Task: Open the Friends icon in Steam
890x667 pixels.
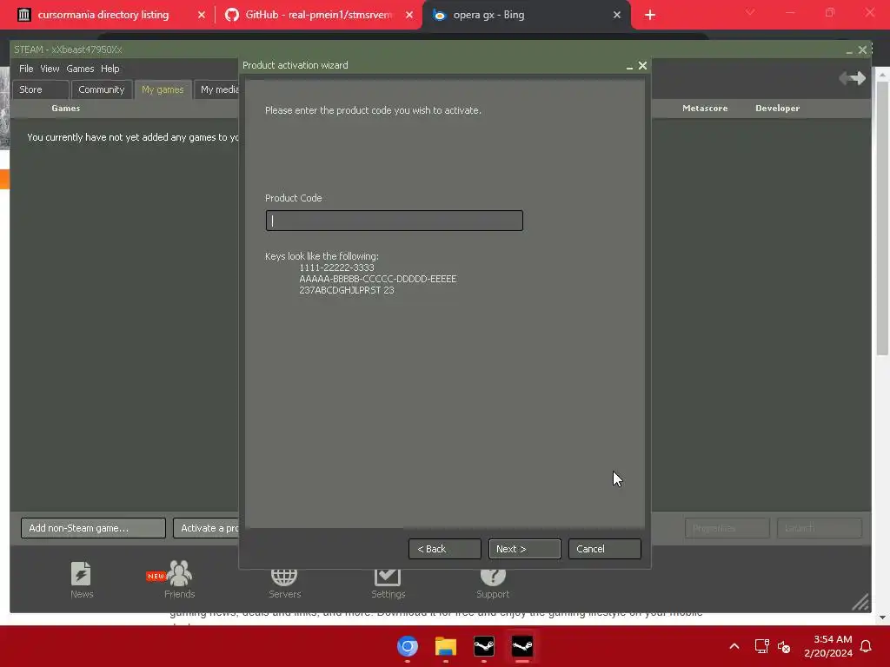Action: [179, 579]
